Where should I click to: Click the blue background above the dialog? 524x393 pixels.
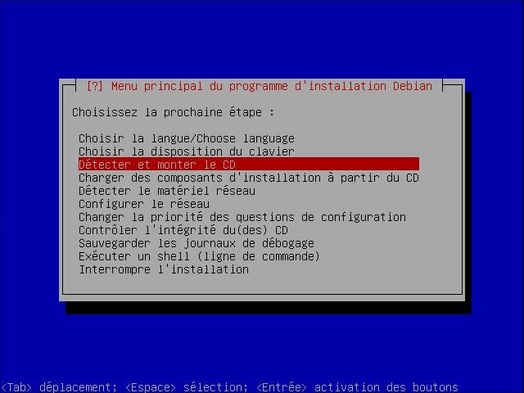(262, 40)
